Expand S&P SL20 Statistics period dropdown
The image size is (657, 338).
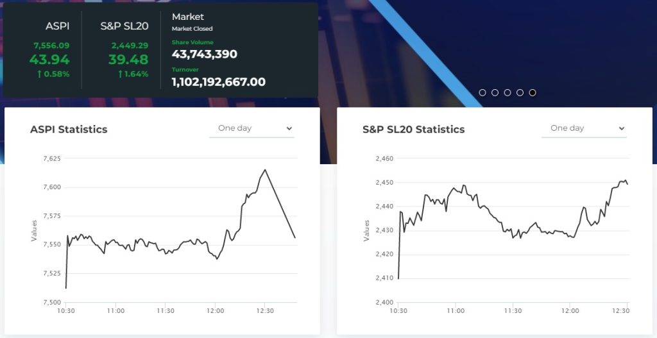coord(584,128)
